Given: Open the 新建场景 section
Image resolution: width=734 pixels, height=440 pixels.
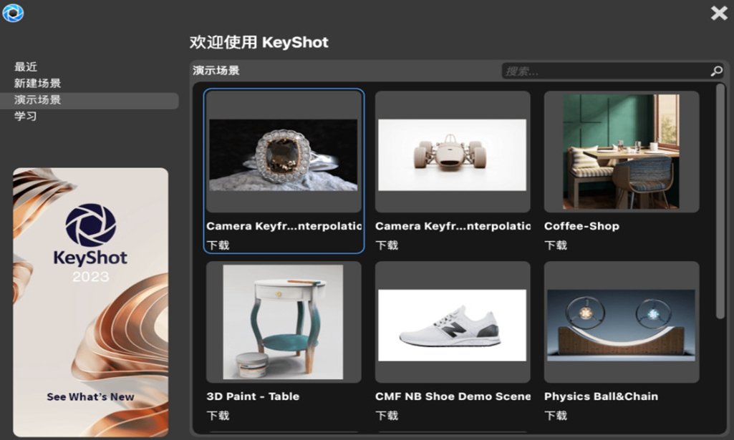Looking at the screenshot, I should (x=37, y=83).
